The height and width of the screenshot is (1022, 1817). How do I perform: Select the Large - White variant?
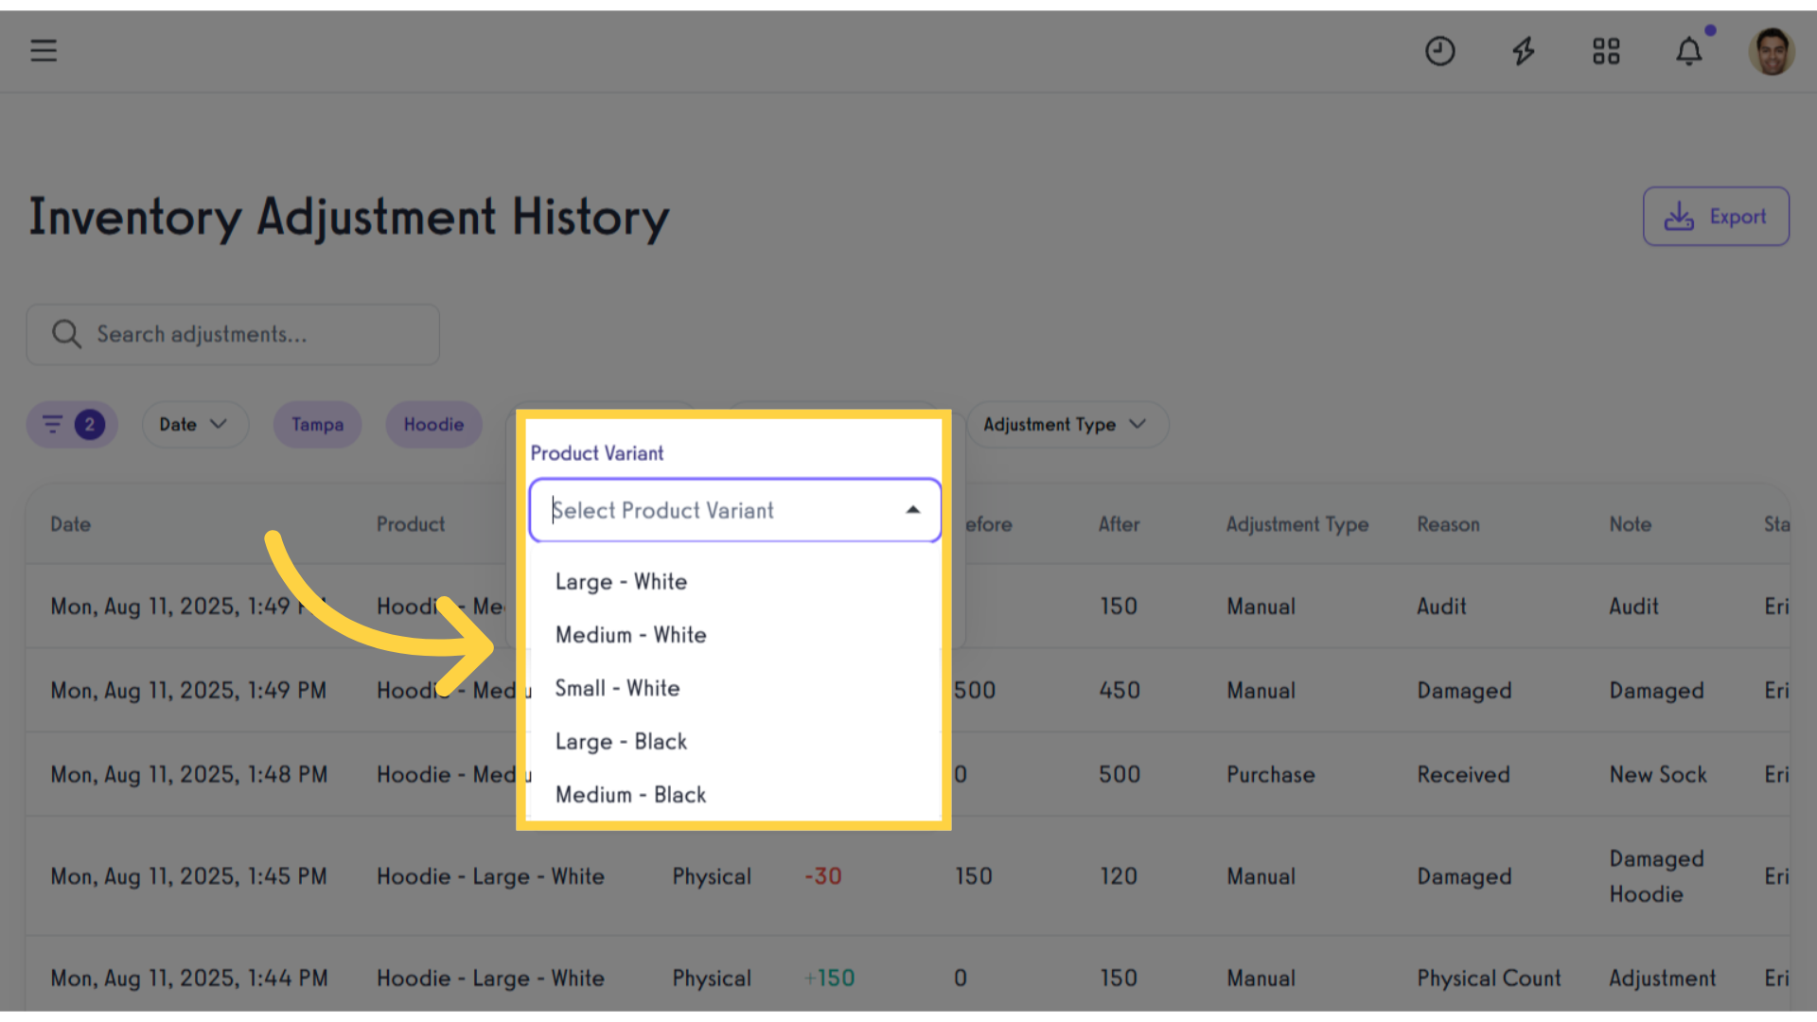click(x=734, y=582)
